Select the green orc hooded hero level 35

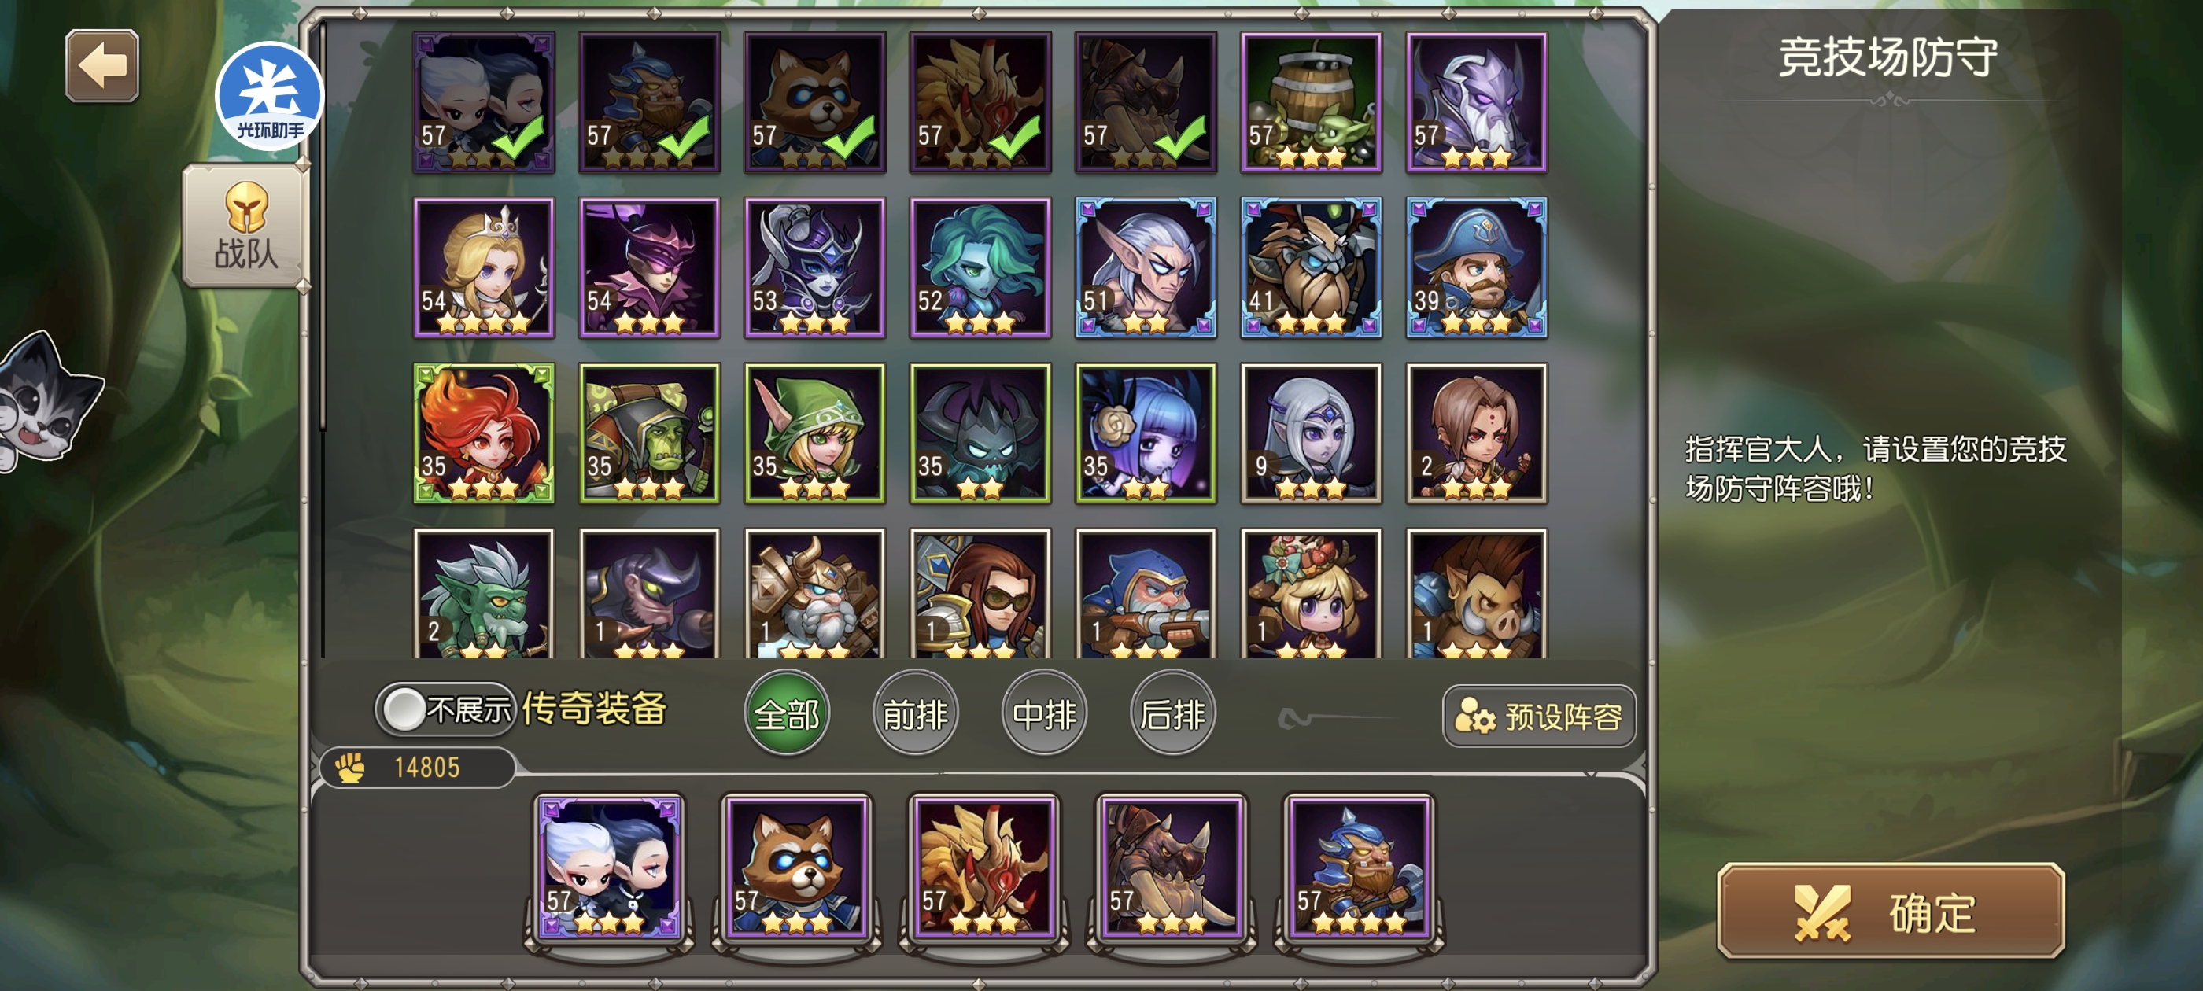649,433
